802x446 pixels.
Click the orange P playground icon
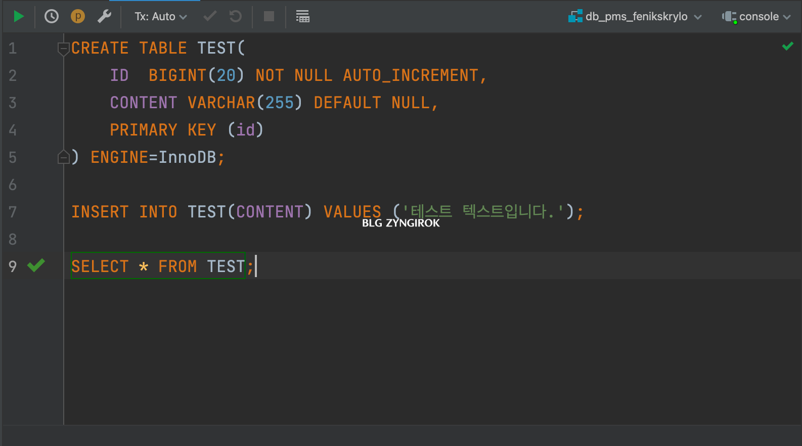78,17
